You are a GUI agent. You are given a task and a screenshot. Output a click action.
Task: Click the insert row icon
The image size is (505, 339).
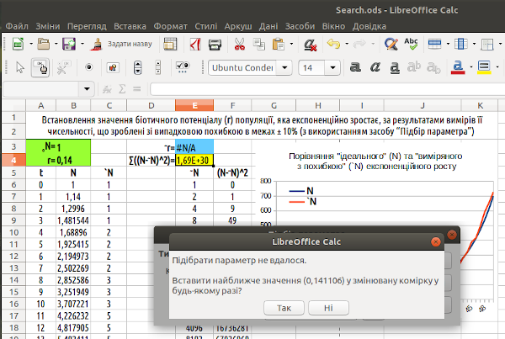point(435,44)
